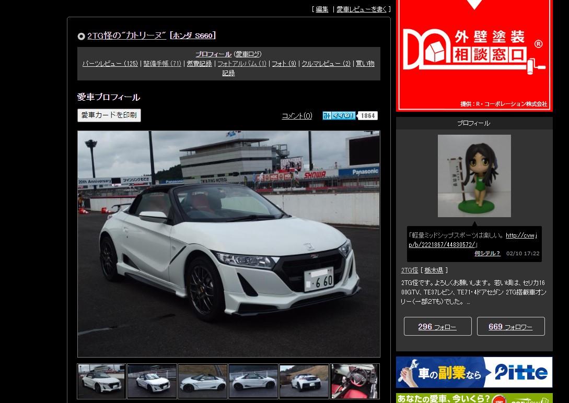569x403 pixels.
Task: Click the 296 フォロー button
Action: [x=438, y=326]
